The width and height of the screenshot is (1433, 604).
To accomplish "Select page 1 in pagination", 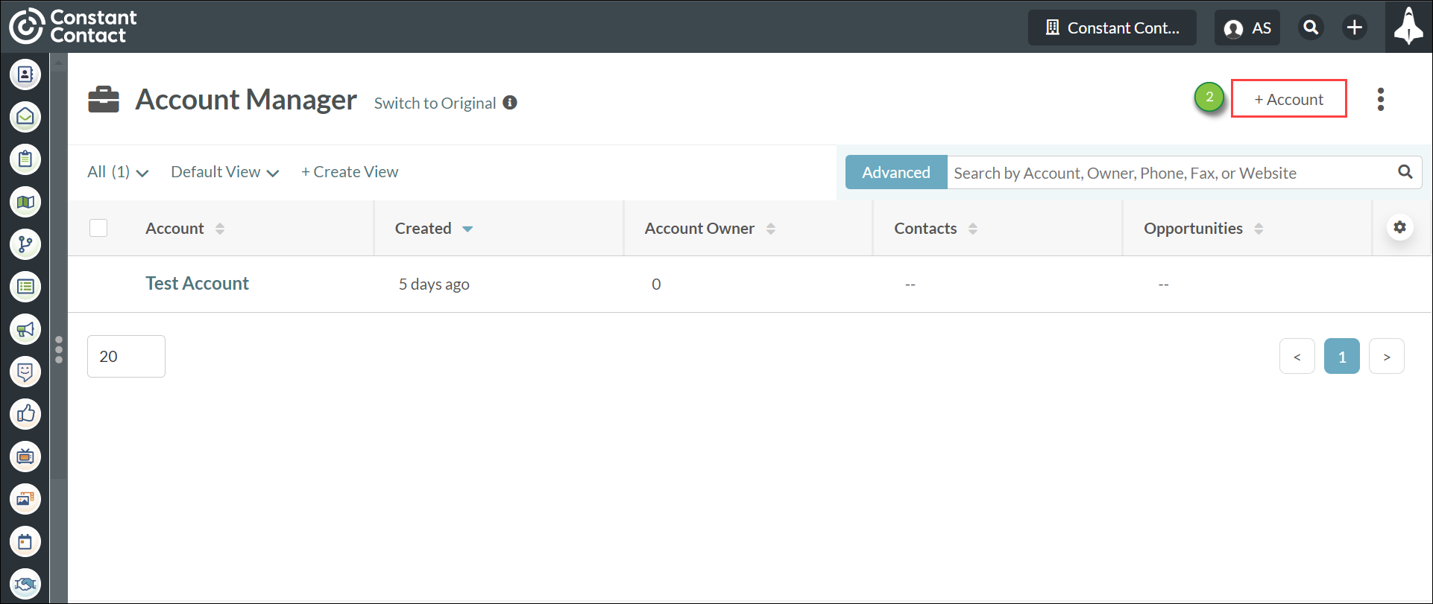I will [x=1342, y=356].
